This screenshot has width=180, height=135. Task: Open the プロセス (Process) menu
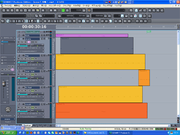click(26, 6)
